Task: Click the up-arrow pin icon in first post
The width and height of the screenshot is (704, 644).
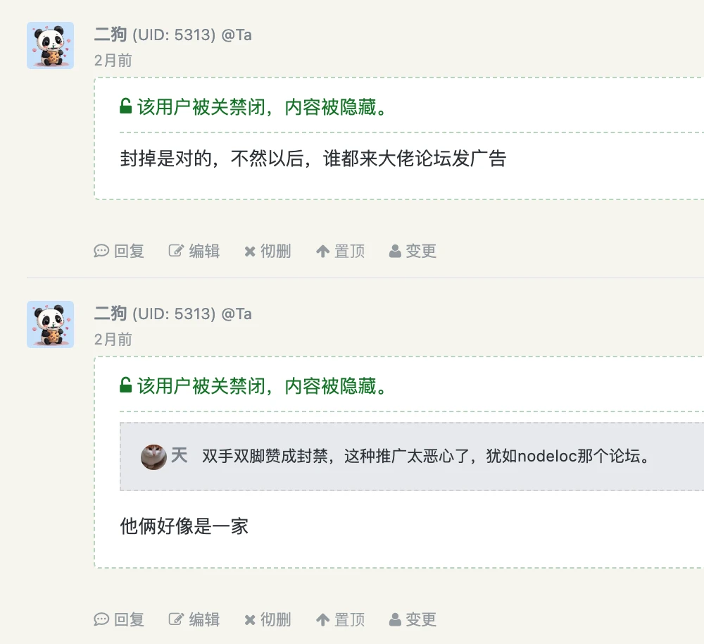Action: (x=322, y=252)
